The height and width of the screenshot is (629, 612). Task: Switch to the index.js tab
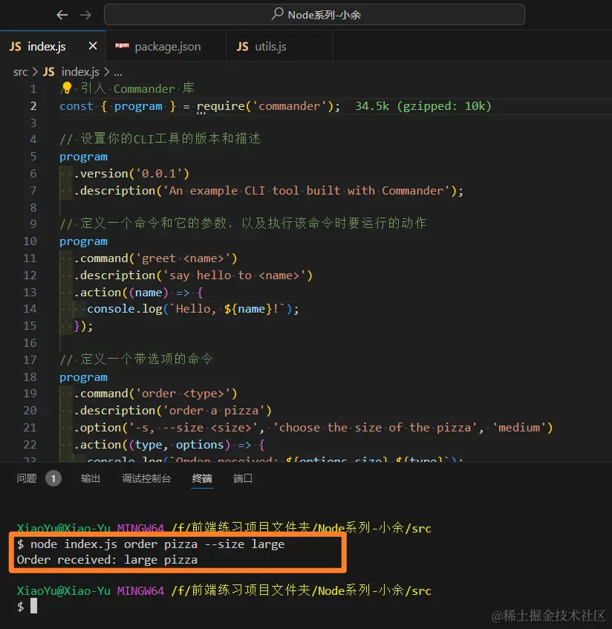click(53, 46)
